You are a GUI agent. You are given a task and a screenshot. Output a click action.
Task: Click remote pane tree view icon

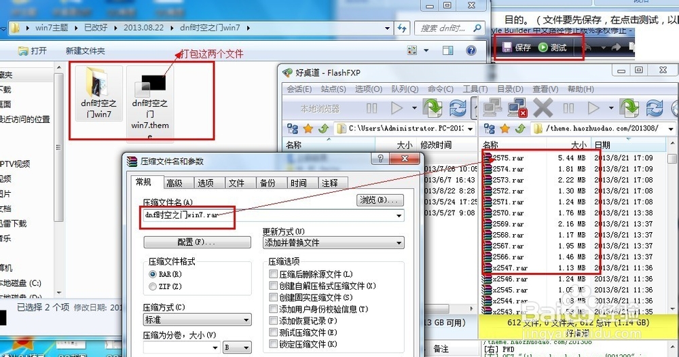[489, 128]
